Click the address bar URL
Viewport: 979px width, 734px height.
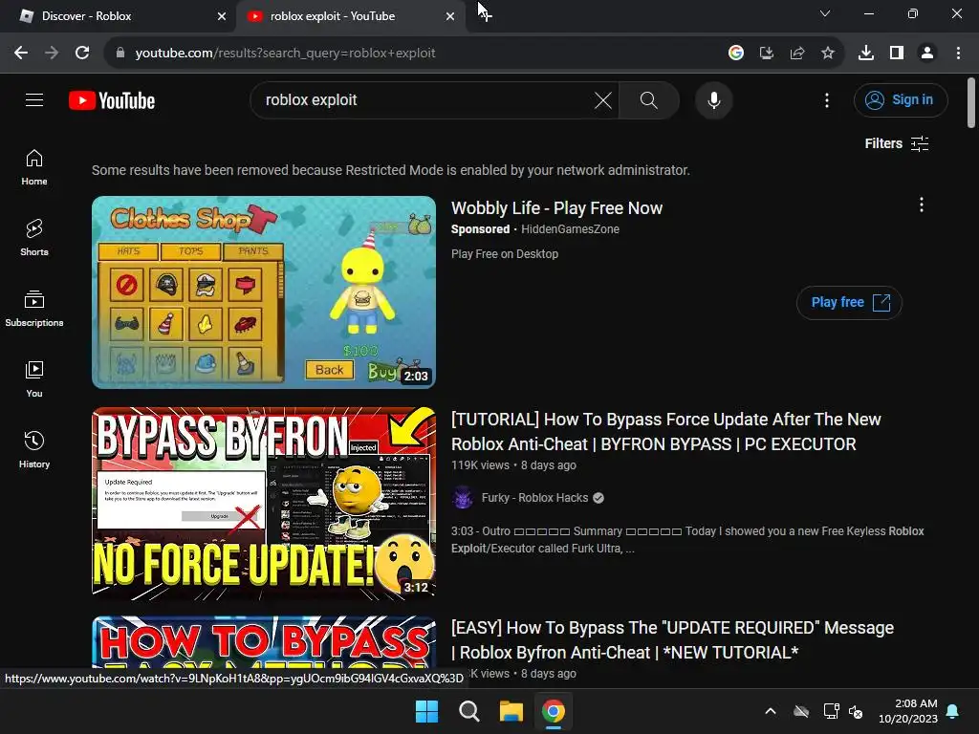click(285, 54)
